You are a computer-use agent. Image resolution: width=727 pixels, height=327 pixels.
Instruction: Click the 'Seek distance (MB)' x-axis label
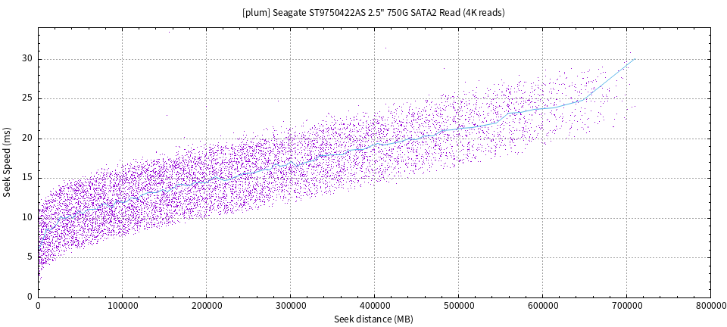coord(373,319)
